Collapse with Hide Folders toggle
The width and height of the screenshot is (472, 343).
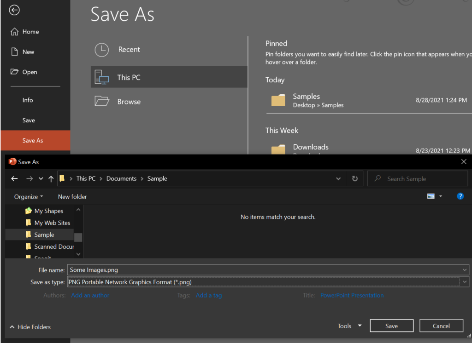coord(30,327)
